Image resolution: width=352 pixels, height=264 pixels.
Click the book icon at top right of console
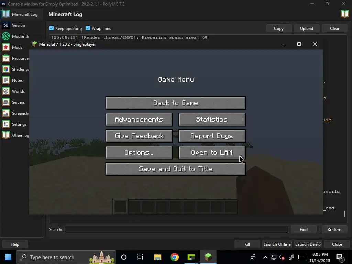(x=344, y=14)
